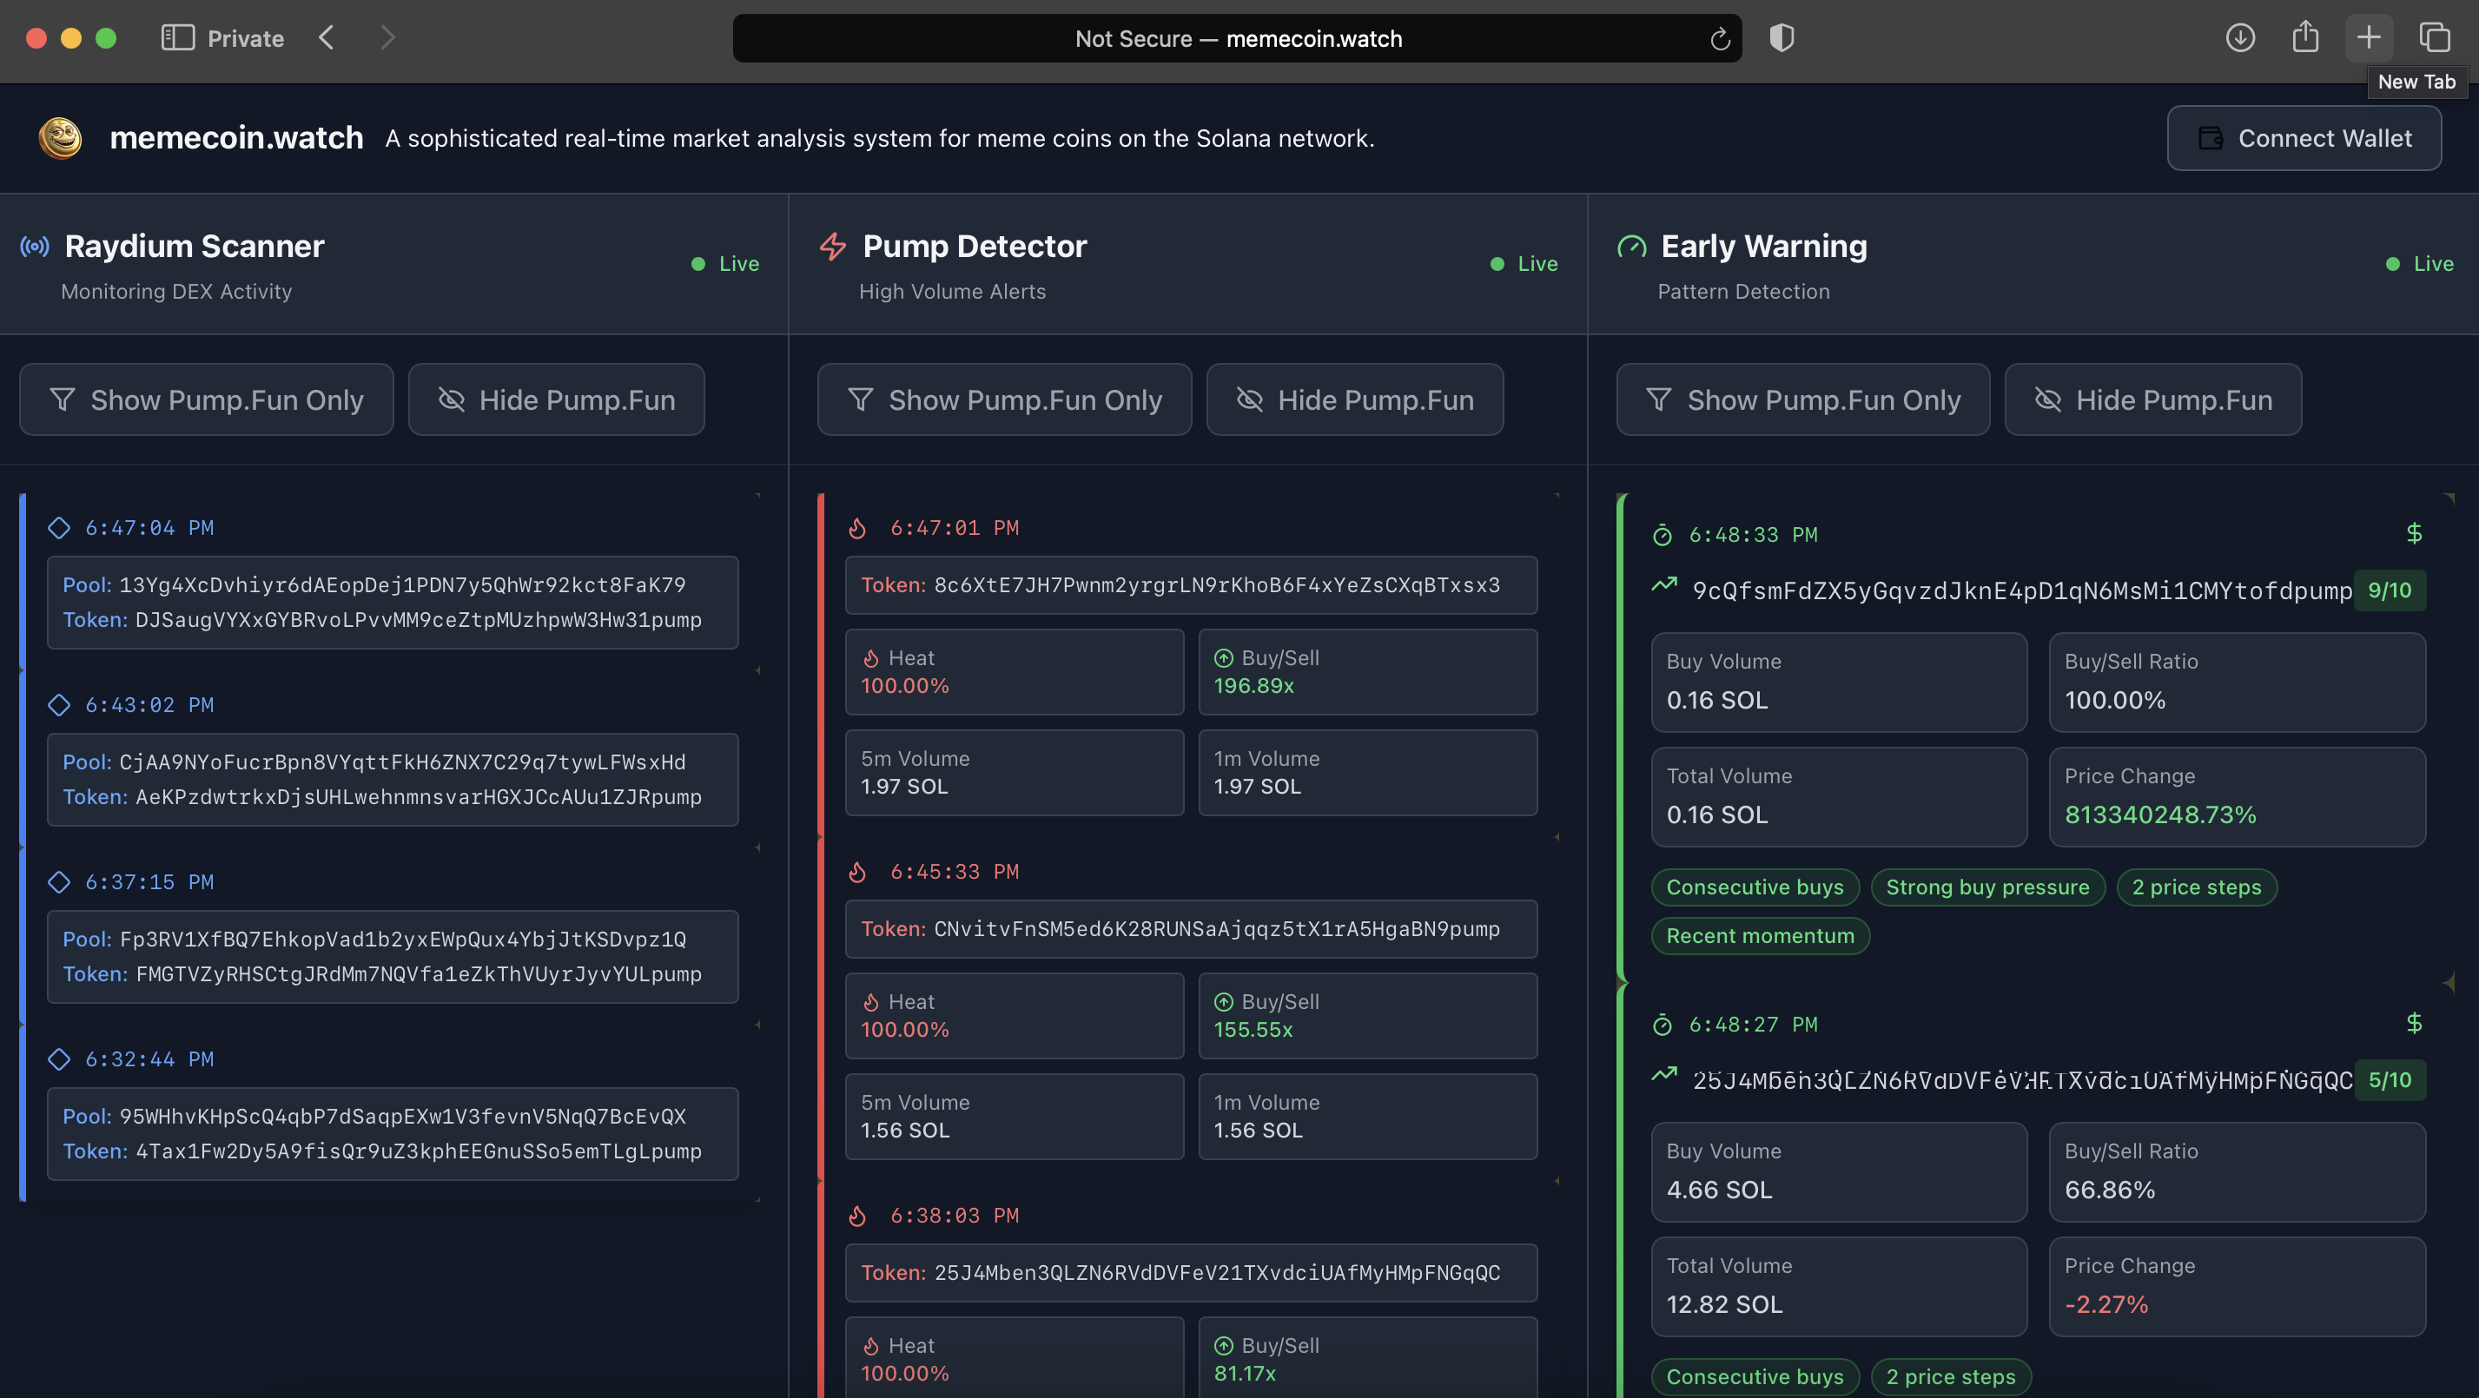This screenshot has height=1398, width=2479.
Task: Click the 12.82 SOL total volume value
Action: pyautogui.click(x=1724, y=1305)
